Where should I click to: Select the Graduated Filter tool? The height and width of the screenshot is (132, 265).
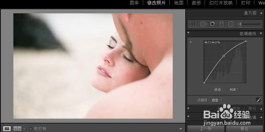[x=221, y=24]
